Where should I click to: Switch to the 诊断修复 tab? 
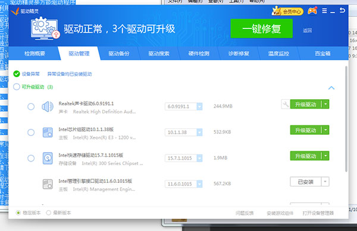(x=239, y=53)
